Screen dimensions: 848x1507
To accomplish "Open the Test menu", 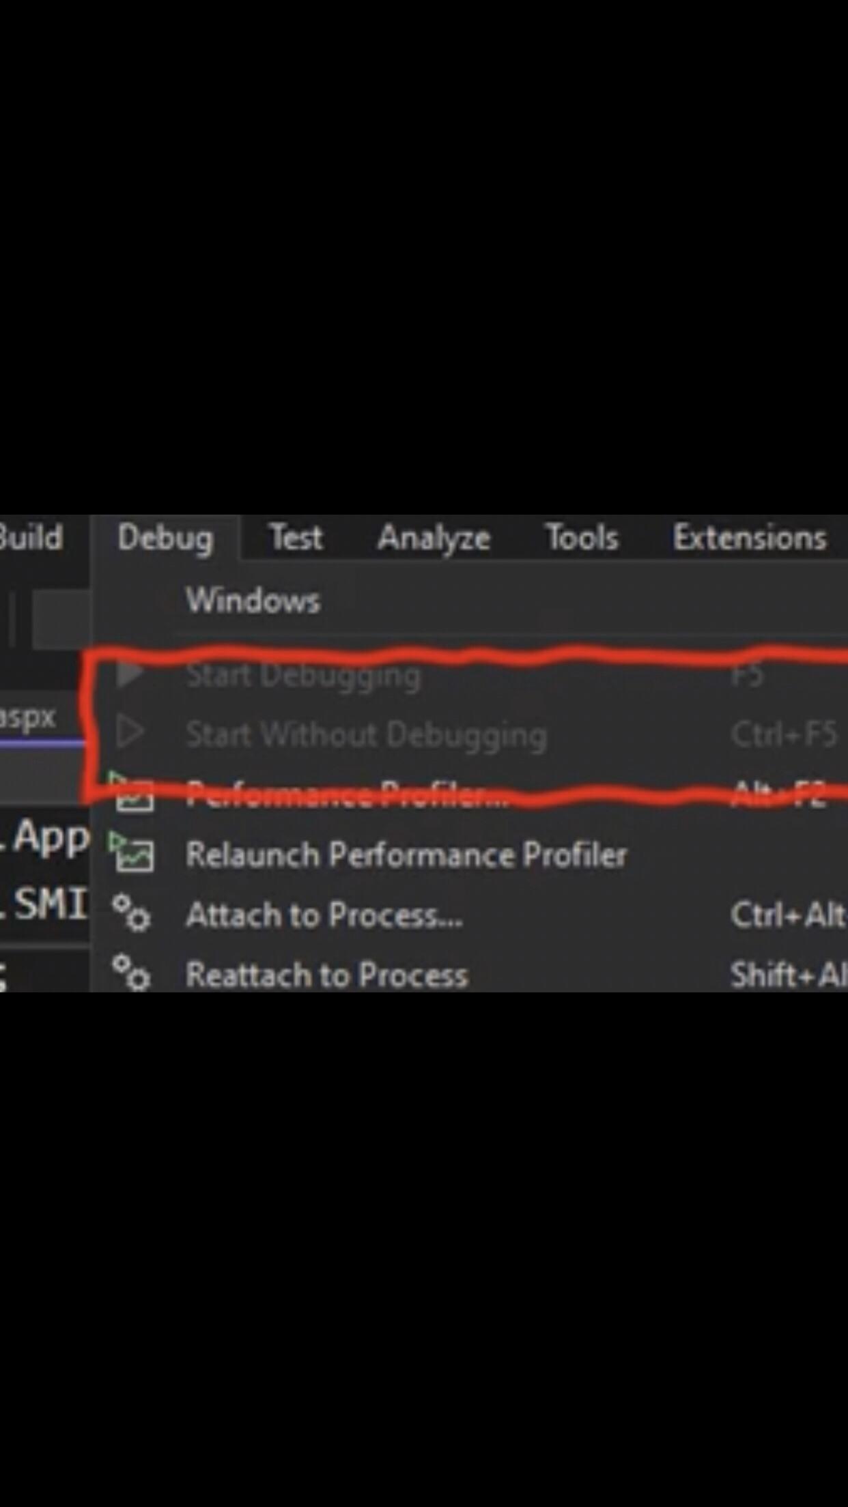I will click(296, 538).
